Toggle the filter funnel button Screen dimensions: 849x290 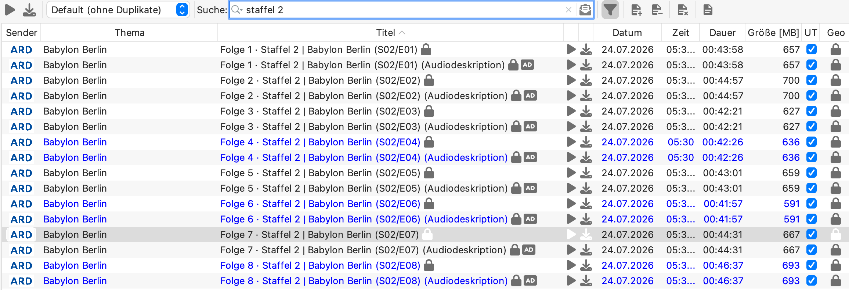(x=610, y=10)
